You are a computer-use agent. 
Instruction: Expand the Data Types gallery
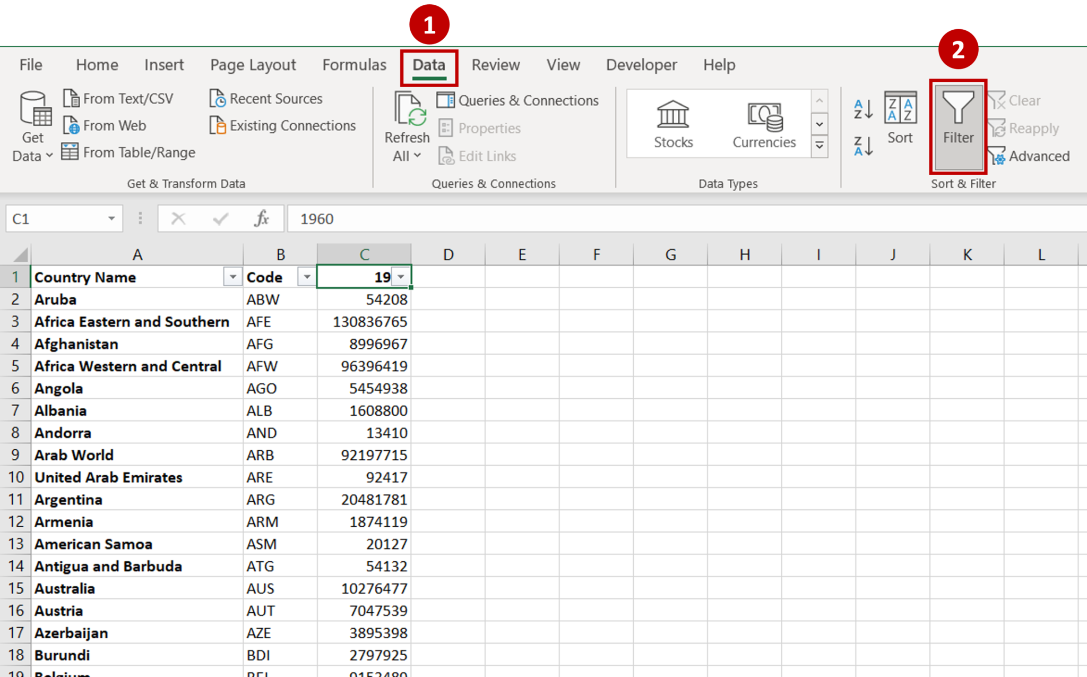tap(819, 145)
